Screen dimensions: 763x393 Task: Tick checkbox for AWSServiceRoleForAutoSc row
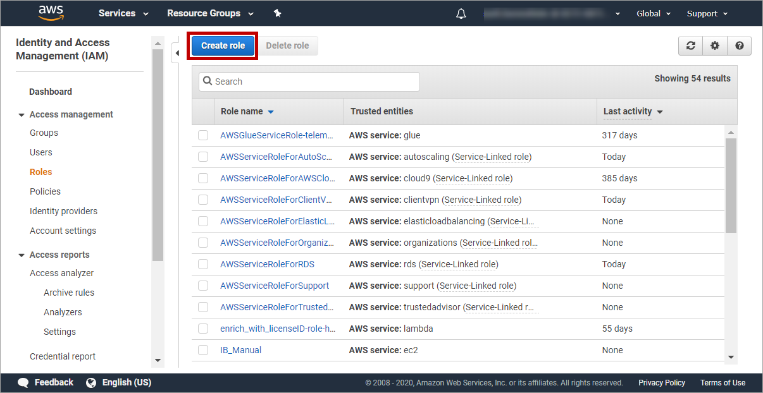[x=203, y=157]
